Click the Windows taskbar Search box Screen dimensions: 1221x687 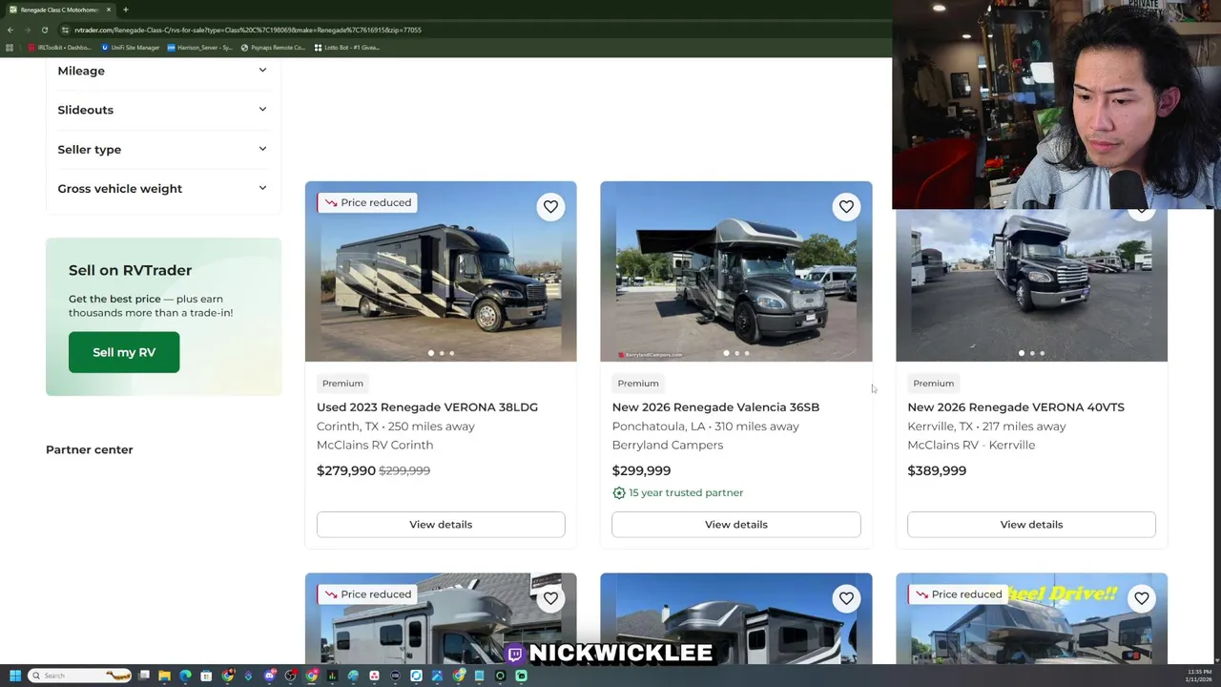(78, 676)
